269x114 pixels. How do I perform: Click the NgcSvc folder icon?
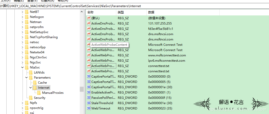[x=27, y=62]
